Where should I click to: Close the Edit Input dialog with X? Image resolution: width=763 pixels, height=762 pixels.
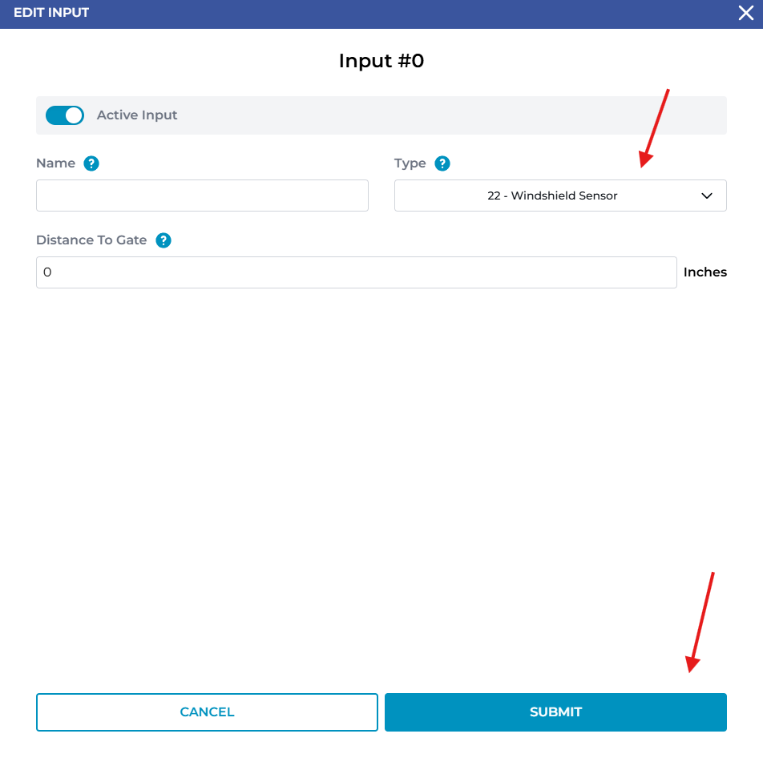(745, 13)
